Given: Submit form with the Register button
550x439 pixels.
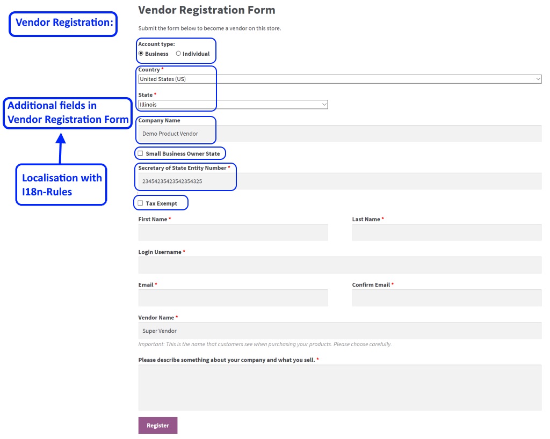Looking at the screenshot, I should pos(158,426).
